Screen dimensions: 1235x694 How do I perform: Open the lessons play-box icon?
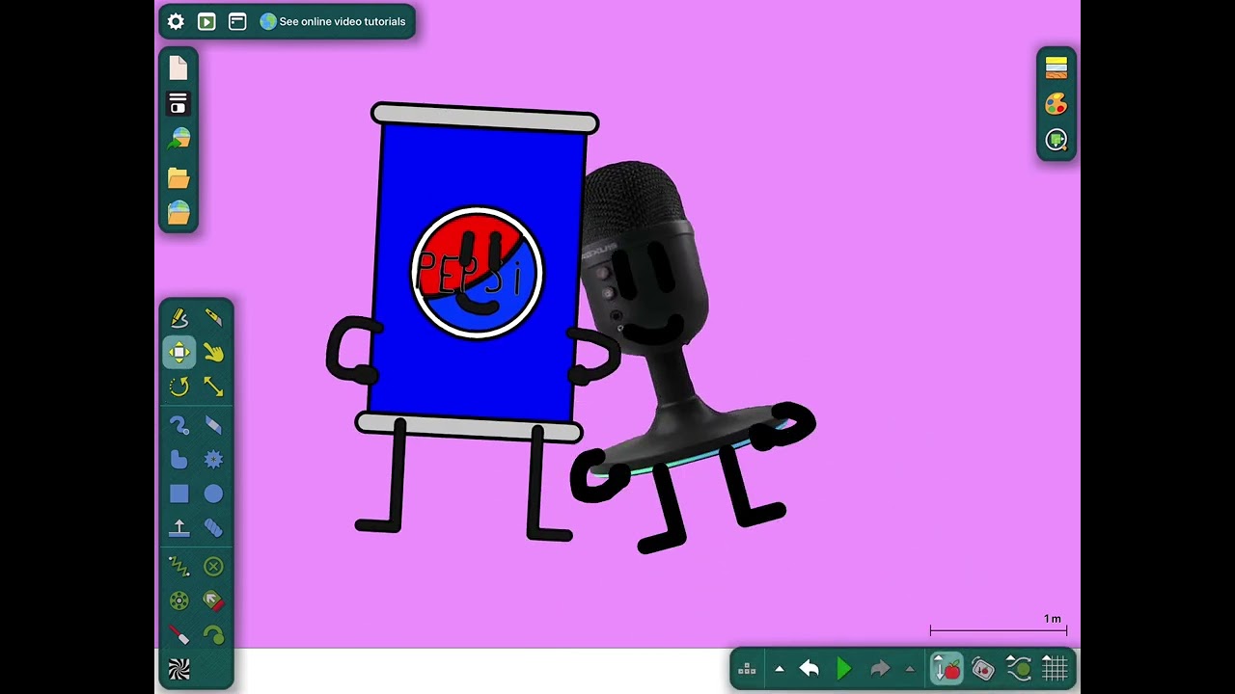[206, 21]
